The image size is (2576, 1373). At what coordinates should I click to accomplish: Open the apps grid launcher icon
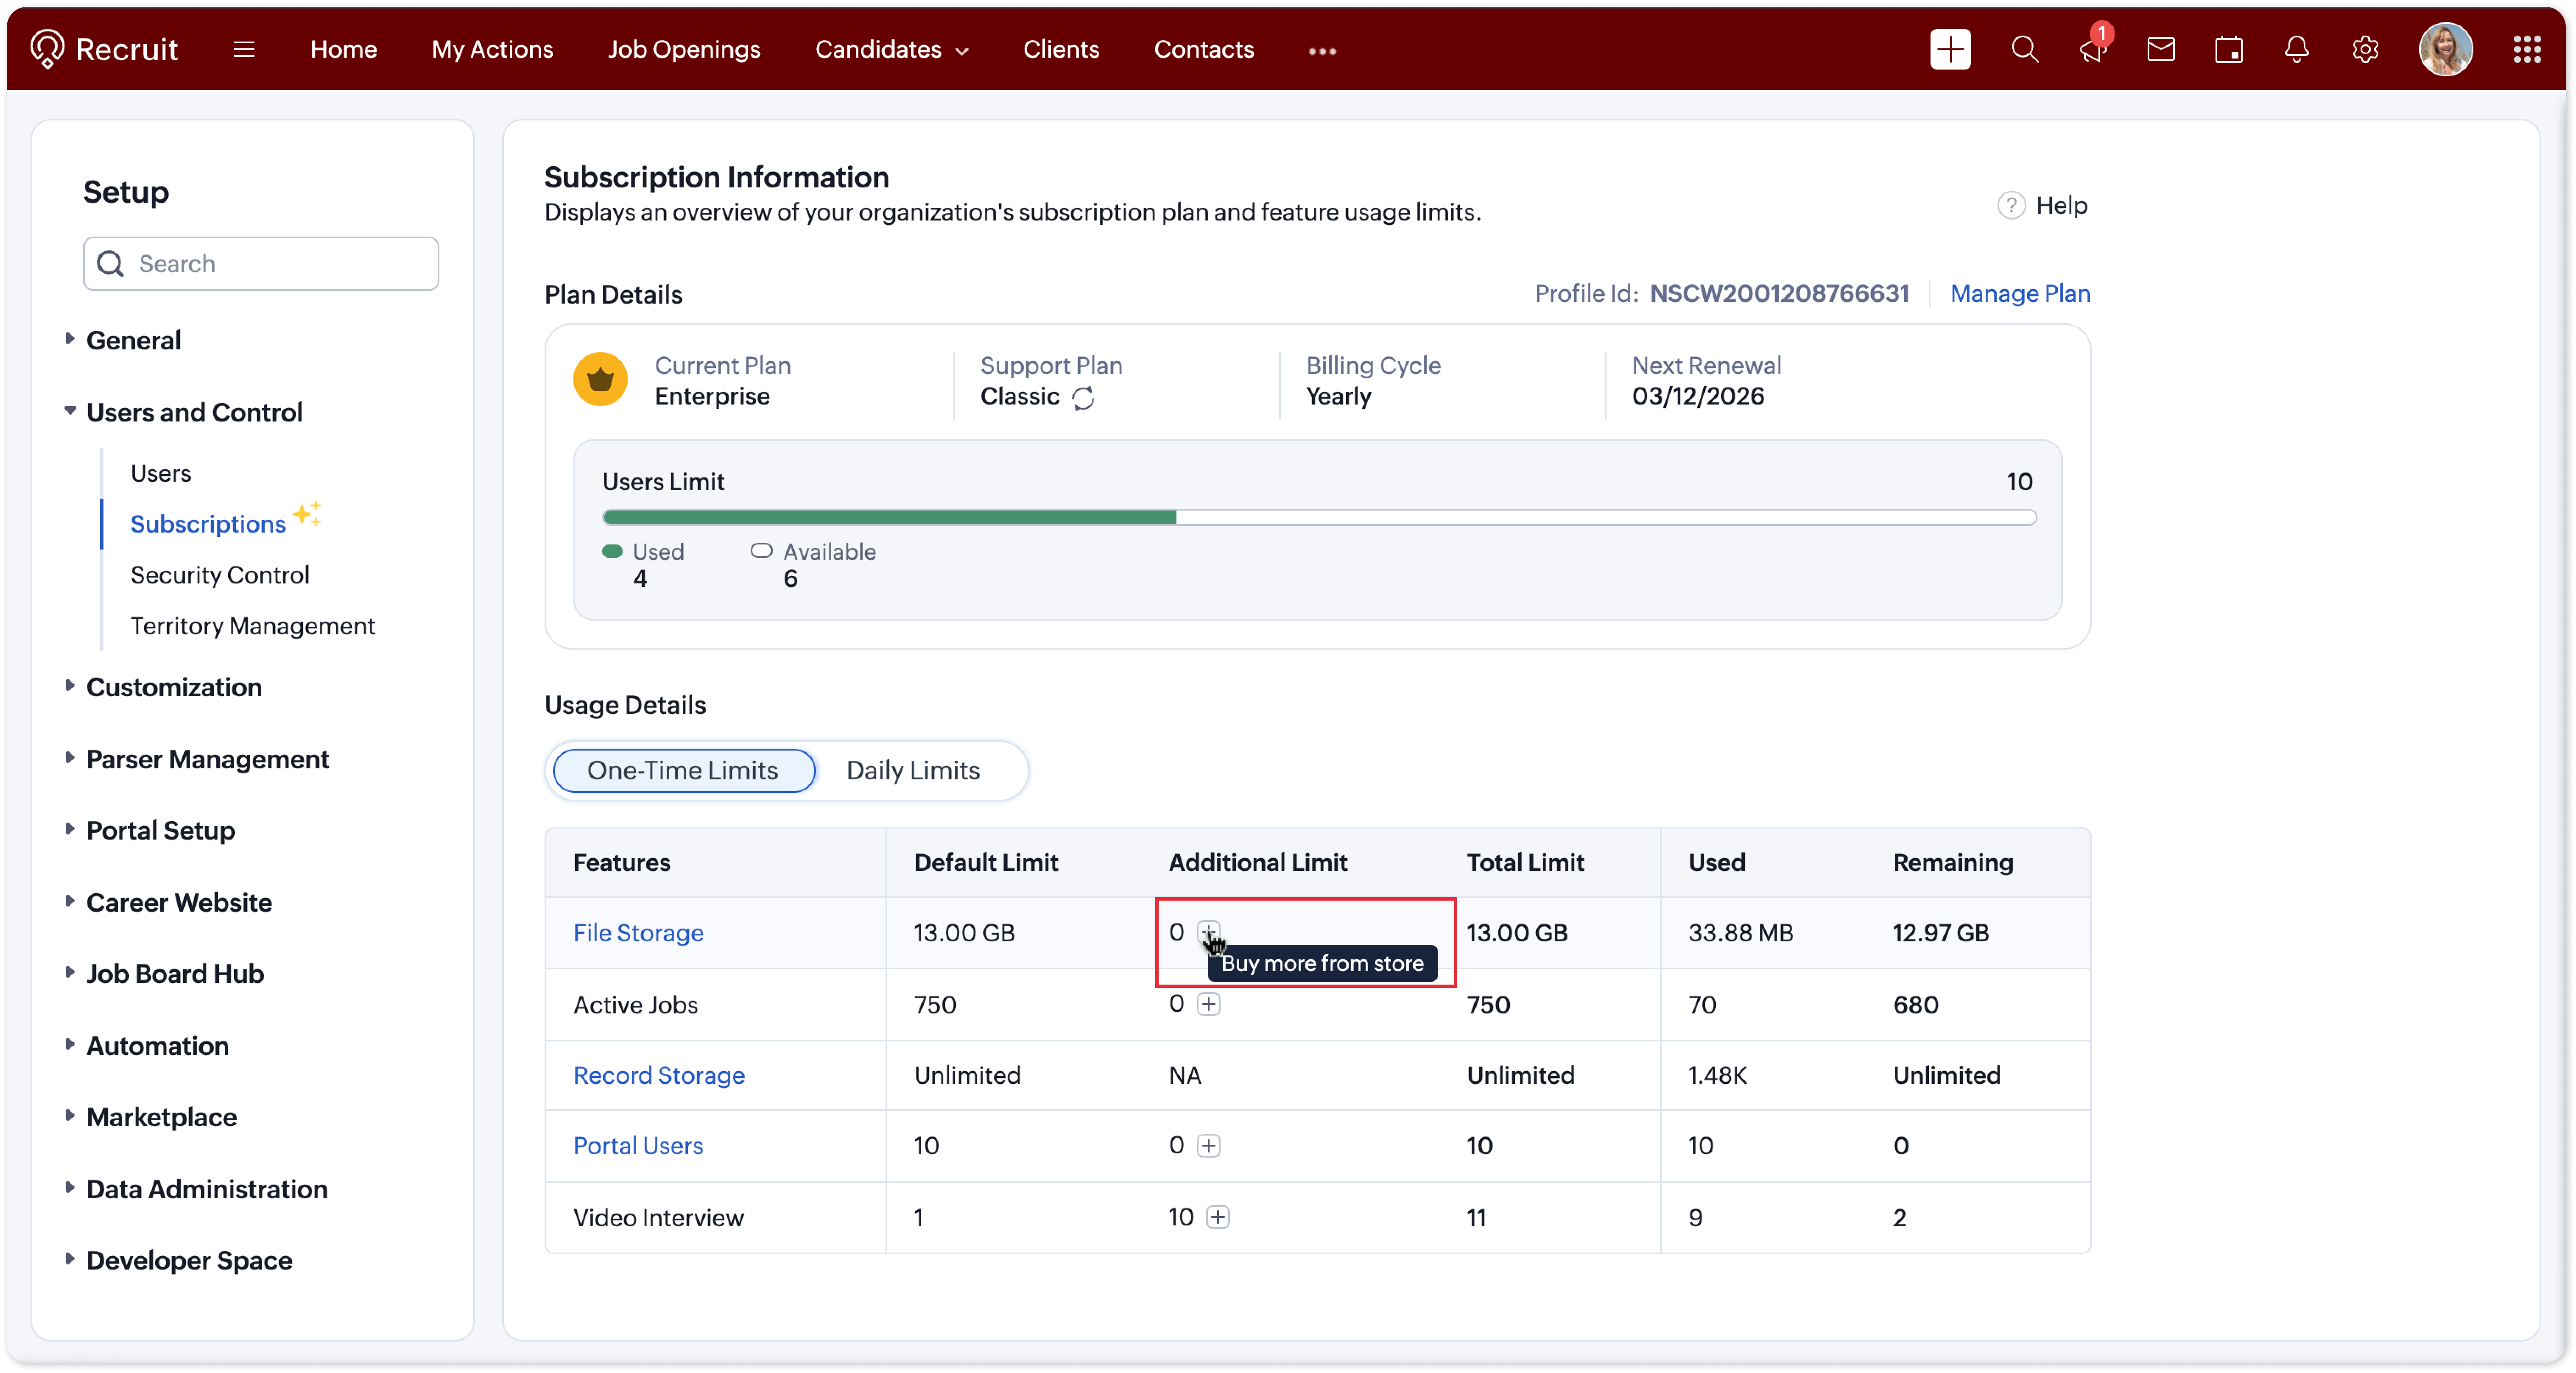[2527, 49]
